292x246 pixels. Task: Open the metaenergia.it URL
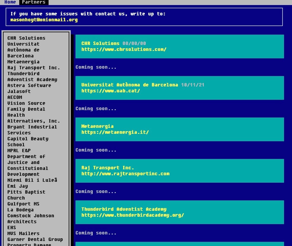(x=115, y=132)
